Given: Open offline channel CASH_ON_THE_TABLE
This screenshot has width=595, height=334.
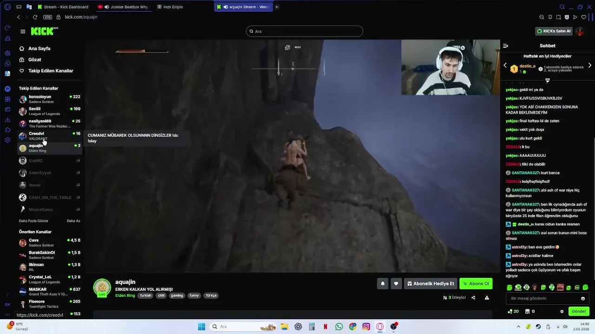Looking at the screenshot, I should 50,197.
